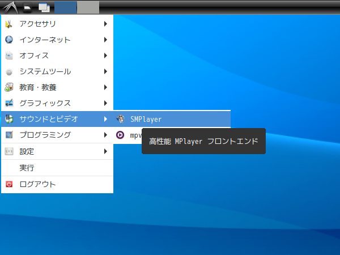Click the サウンドとビデオ music note icon

click(9, 119)
